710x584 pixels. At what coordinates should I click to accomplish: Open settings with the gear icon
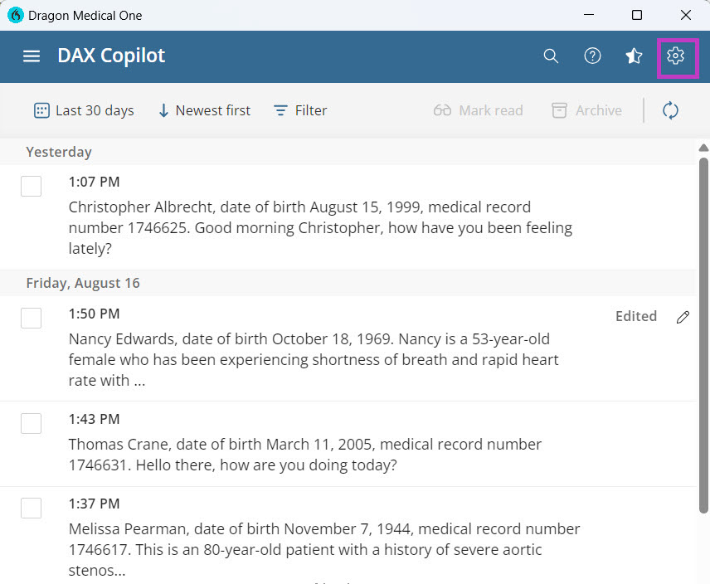[675, 56]
